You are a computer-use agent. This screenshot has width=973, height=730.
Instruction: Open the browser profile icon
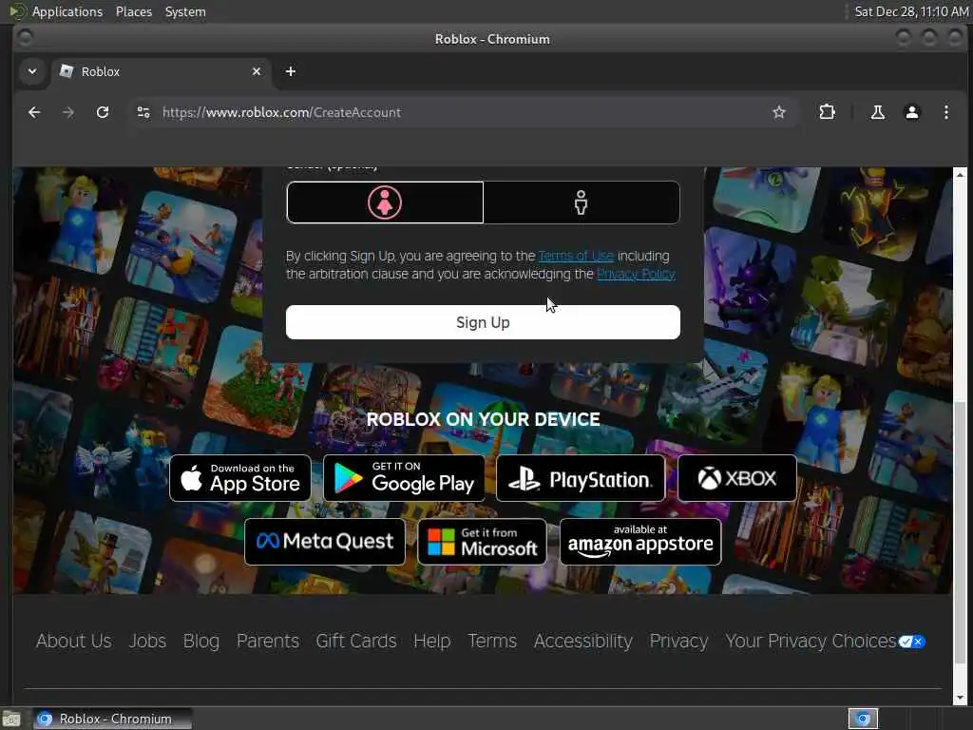(x=911, y=112)
